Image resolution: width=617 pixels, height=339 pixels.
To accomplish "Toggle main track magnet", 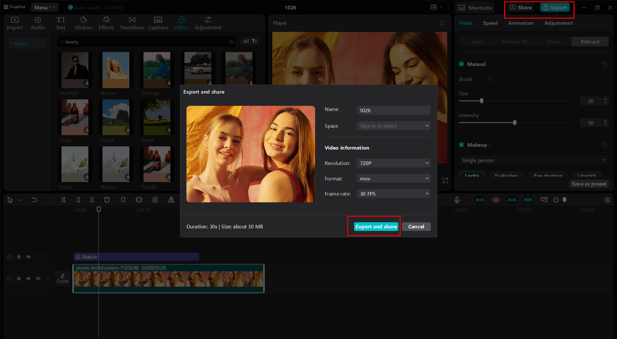I will point(480,200).
